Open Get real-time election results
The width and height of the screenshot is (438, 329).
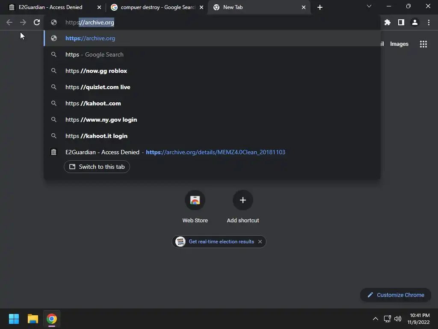pyautogui.click(x=221, y=242)
